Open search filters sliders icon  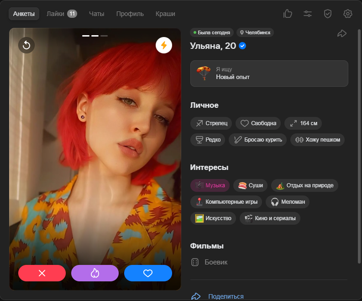click(x=308, y=14)
